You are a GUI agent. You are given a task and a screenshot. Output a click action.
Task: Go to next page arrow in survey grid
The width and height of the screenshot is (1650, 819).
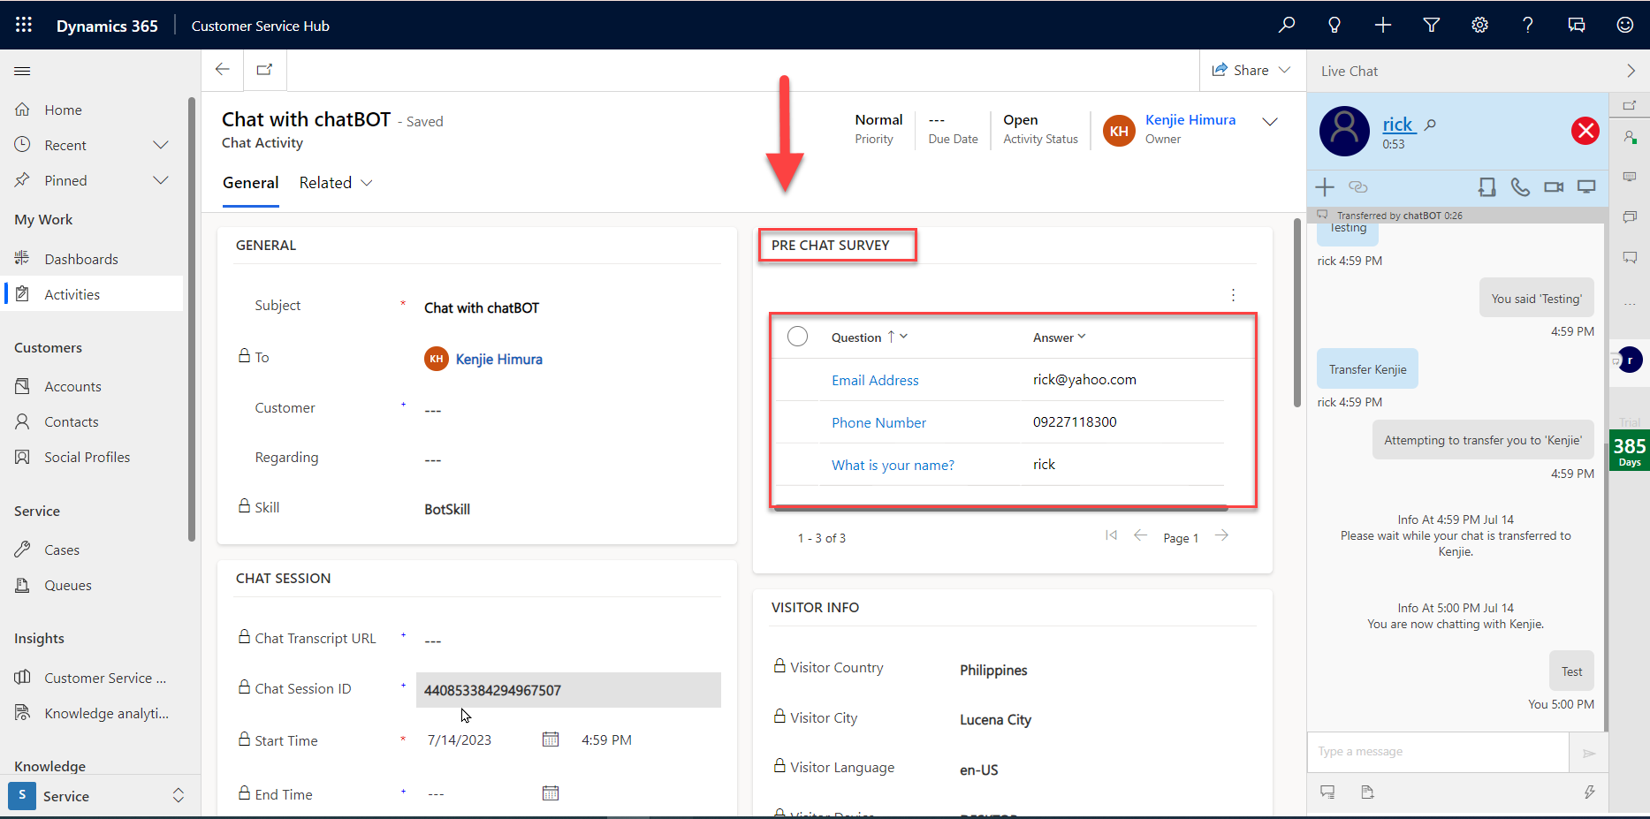[x=1221, y=535]
